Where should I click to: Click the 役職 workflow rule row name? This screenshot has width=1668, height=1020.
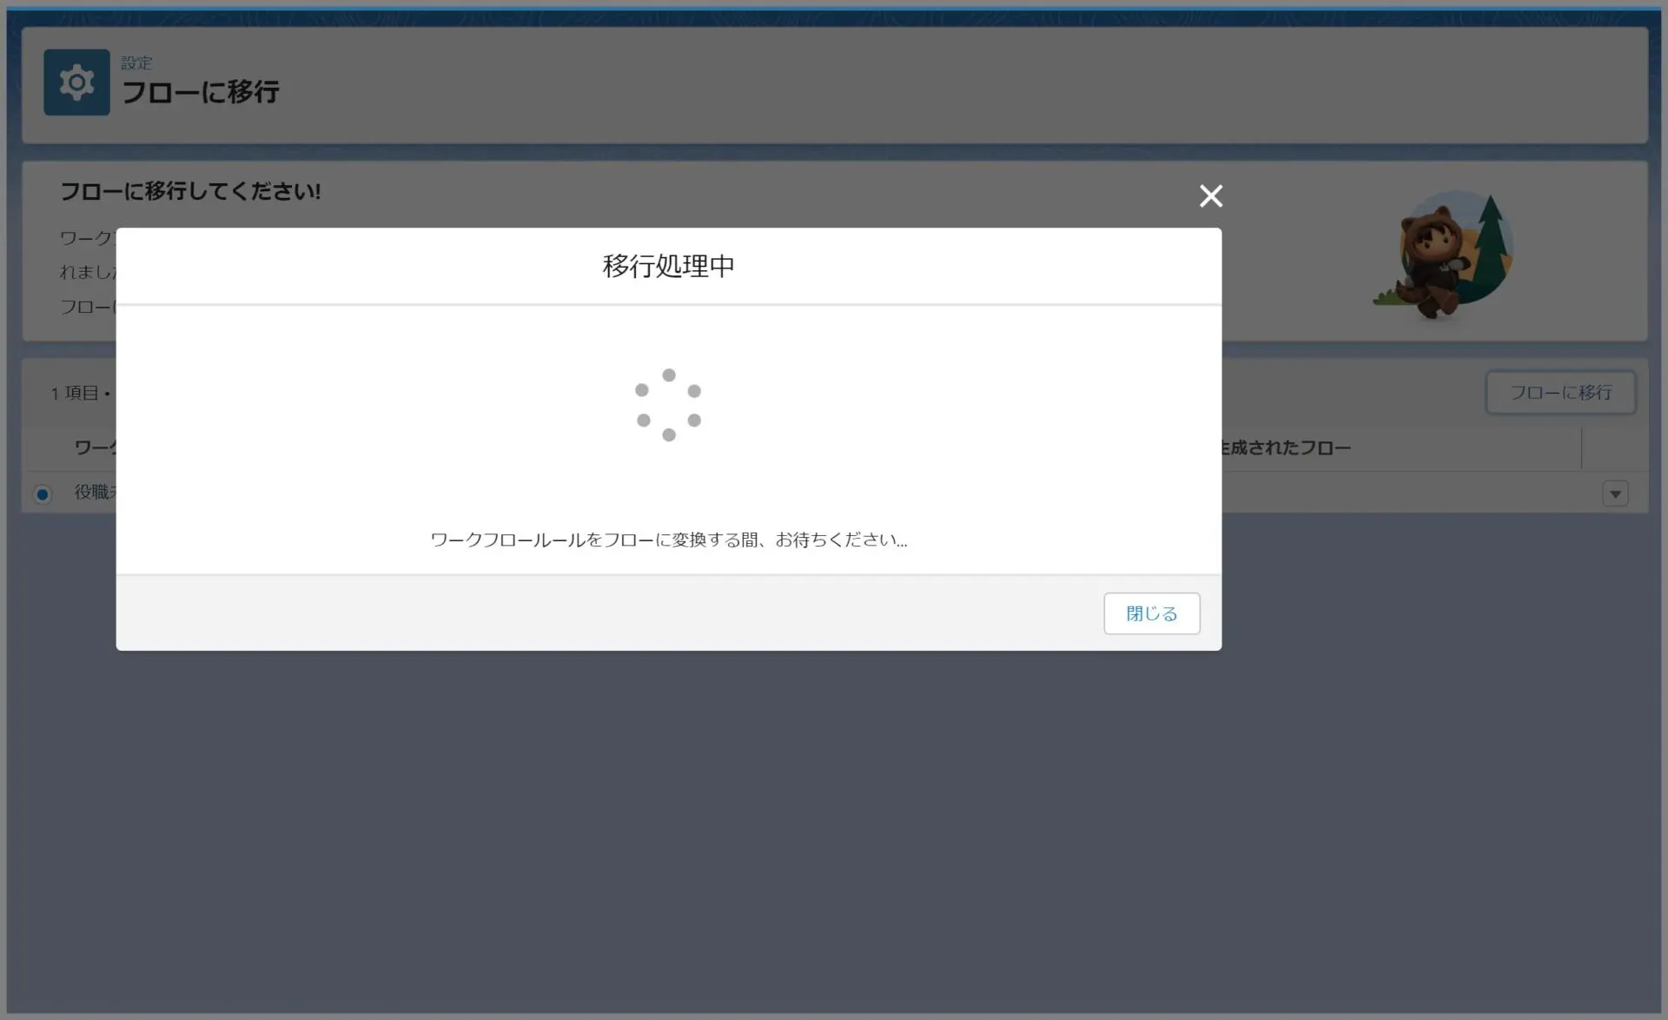[x=94, y=493]
